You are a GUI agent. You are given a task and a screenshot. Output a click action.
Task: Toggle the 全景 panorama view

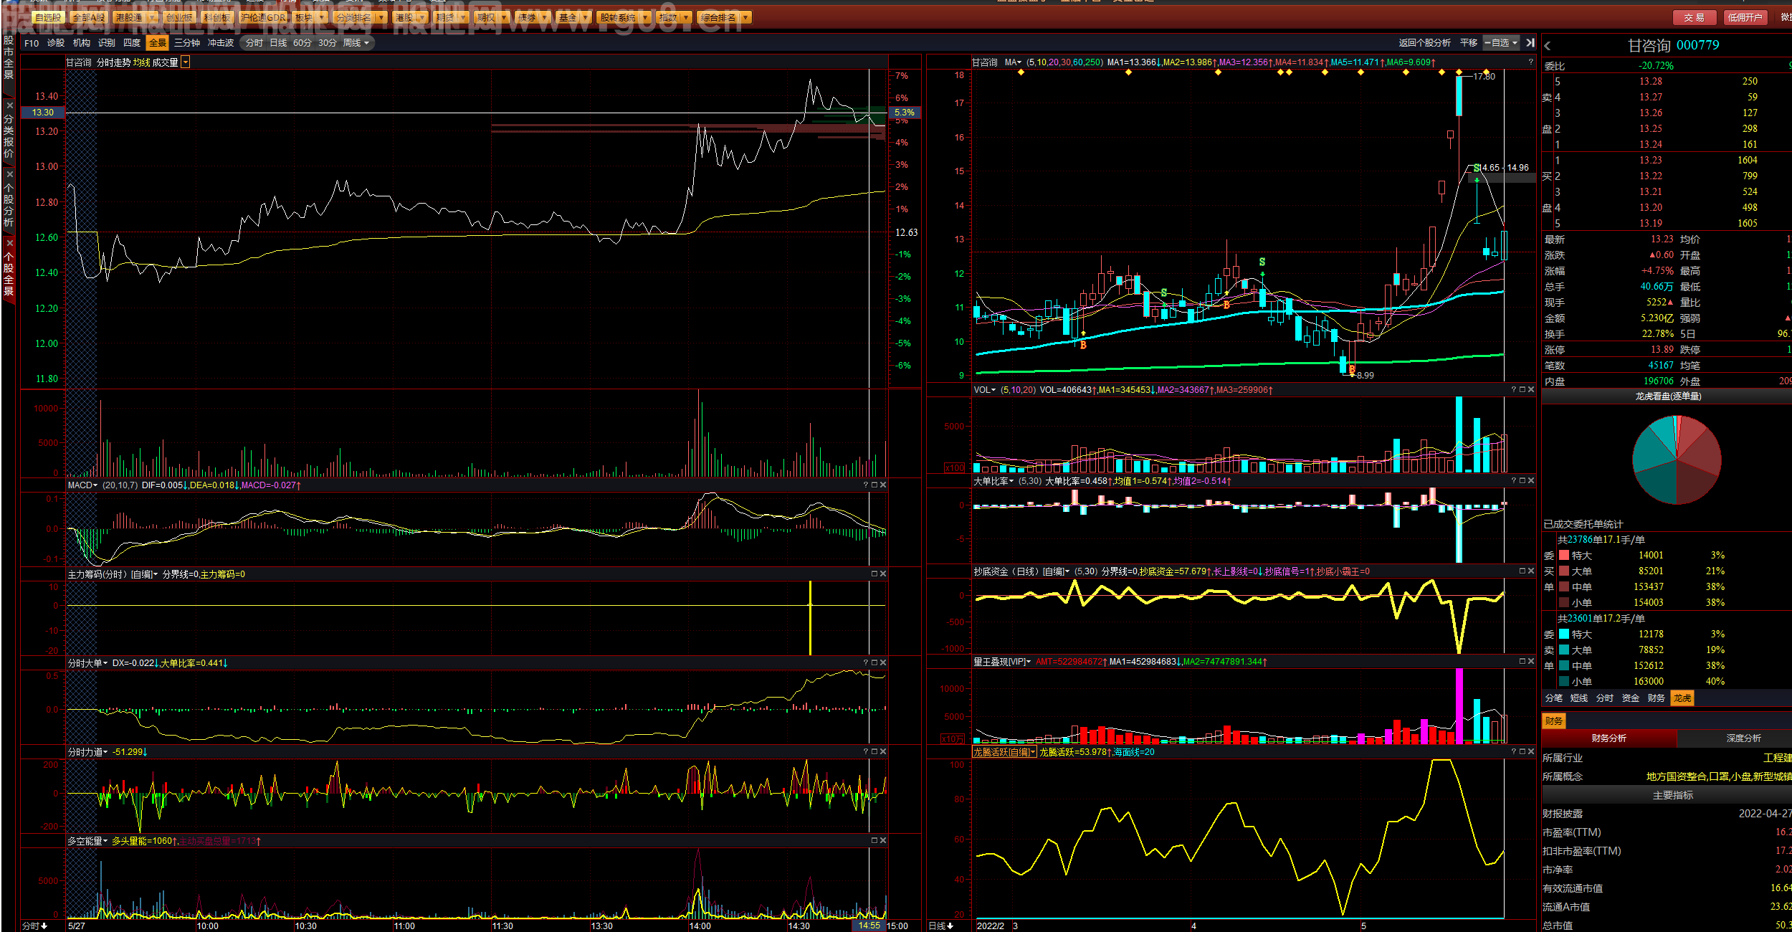click(157, 43)
